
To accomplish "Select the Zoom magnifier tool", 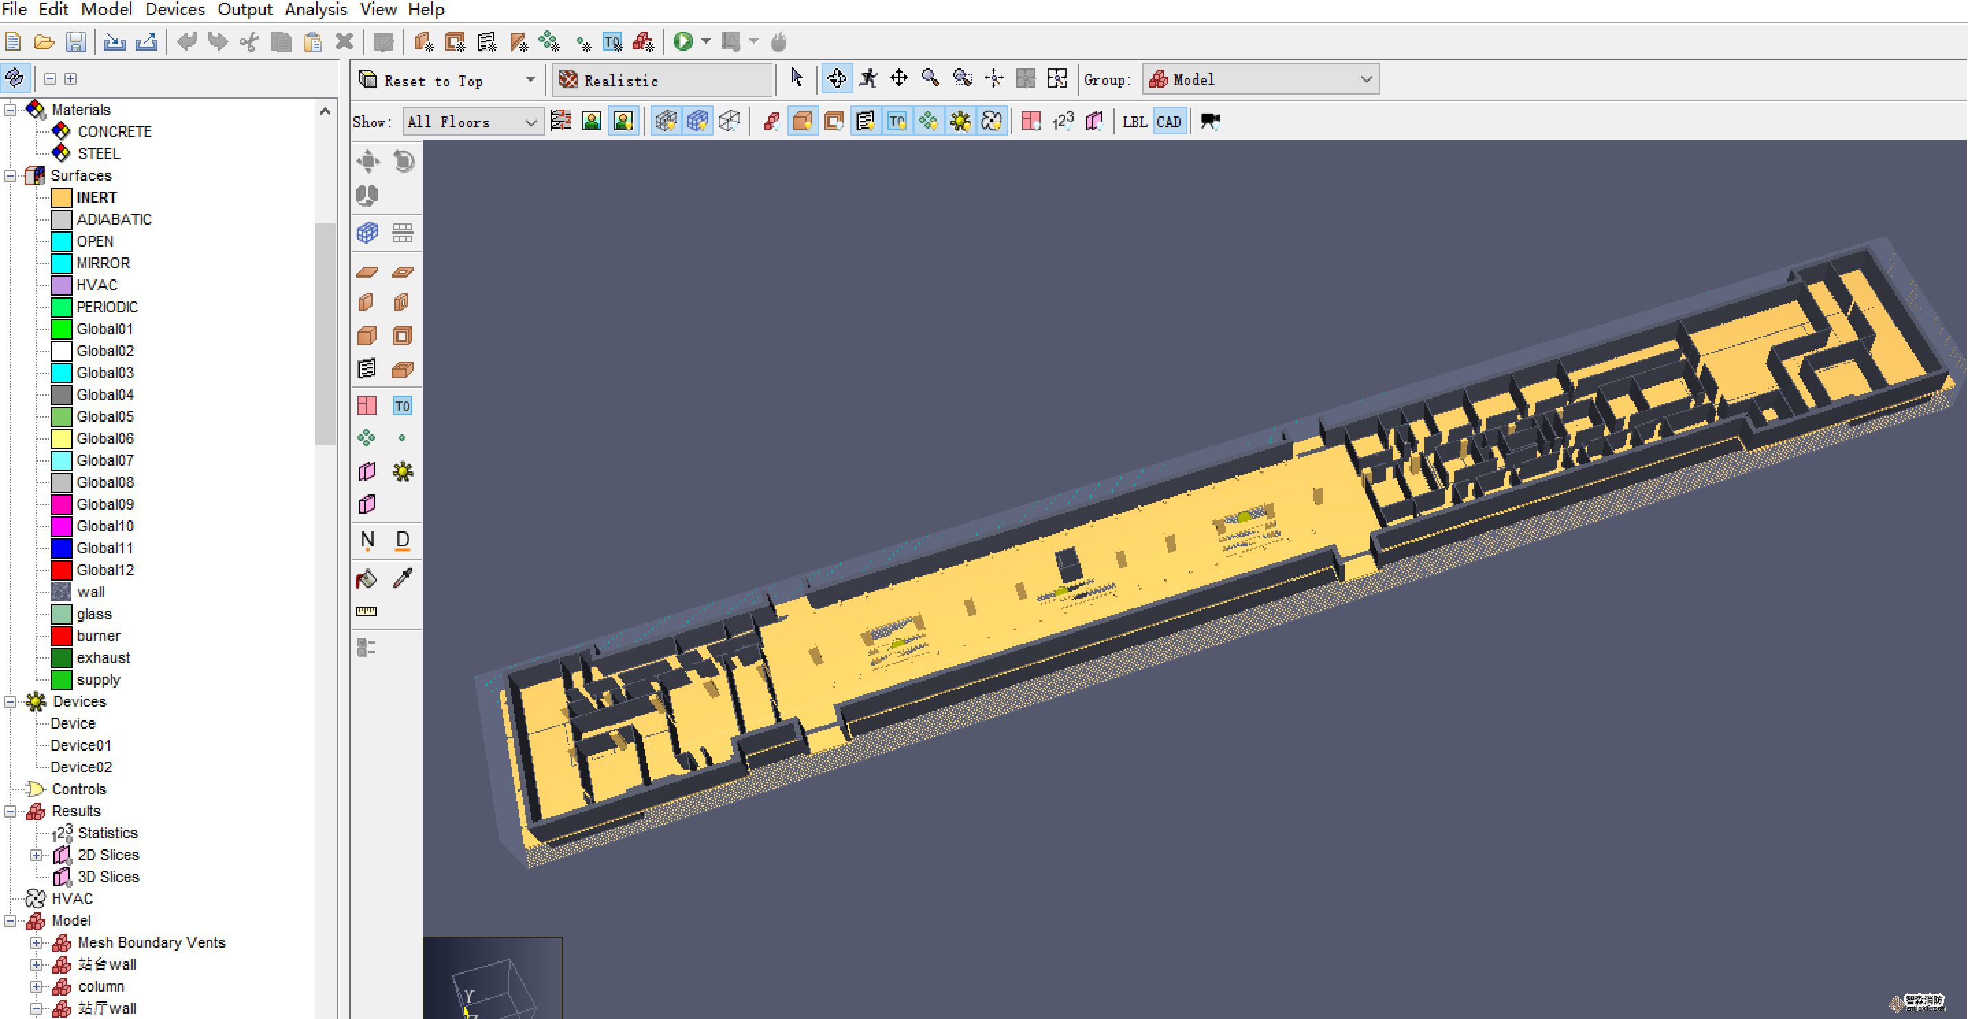I will point(930,79).
